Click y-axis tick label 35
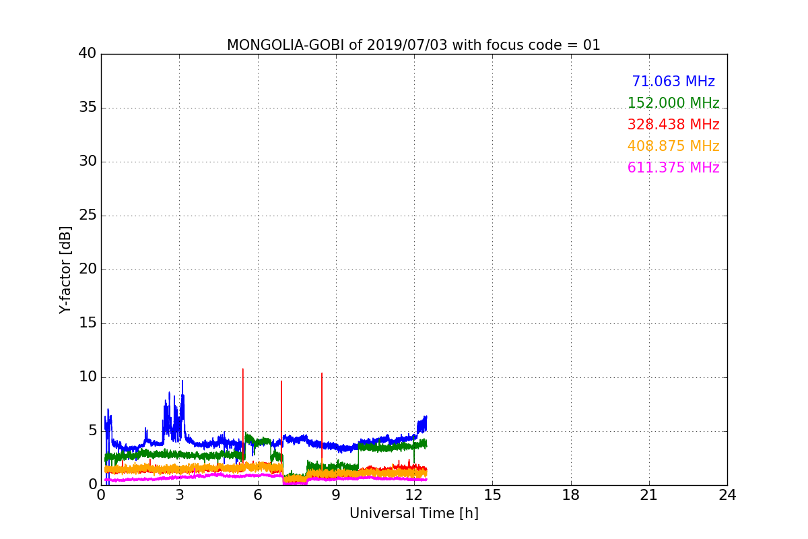 coord(88,107)
